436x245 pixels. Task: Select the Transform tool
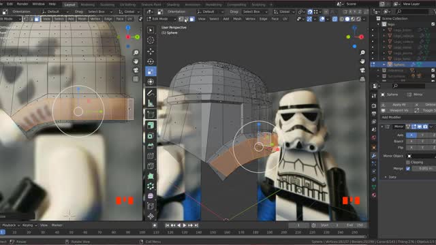[x=151, y=82]
